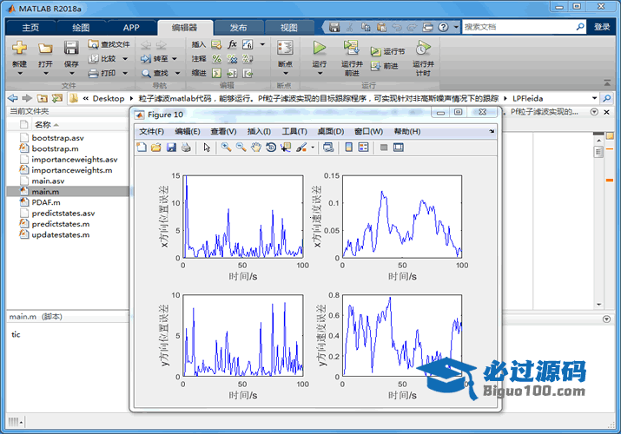Click the Insert Legend icon
The image size is (621, 434).
click(x=363, y=148)
